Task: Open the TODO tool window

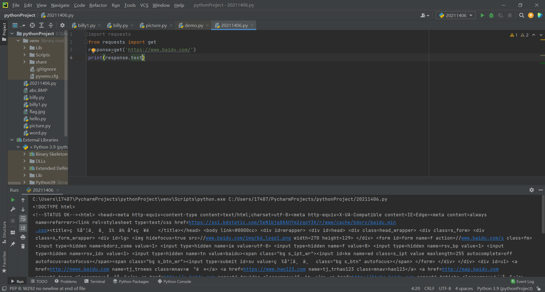Action: [39, 282]
